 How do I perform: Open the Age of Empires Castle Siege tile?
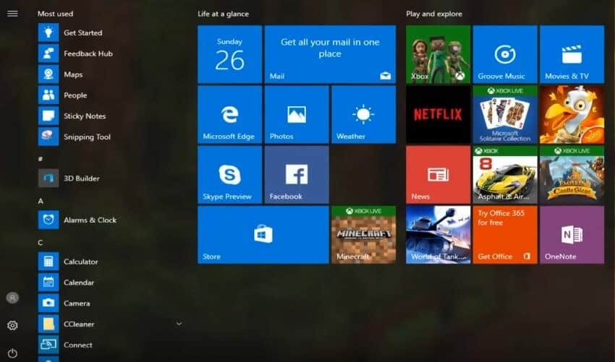click(x=572, y=175)
